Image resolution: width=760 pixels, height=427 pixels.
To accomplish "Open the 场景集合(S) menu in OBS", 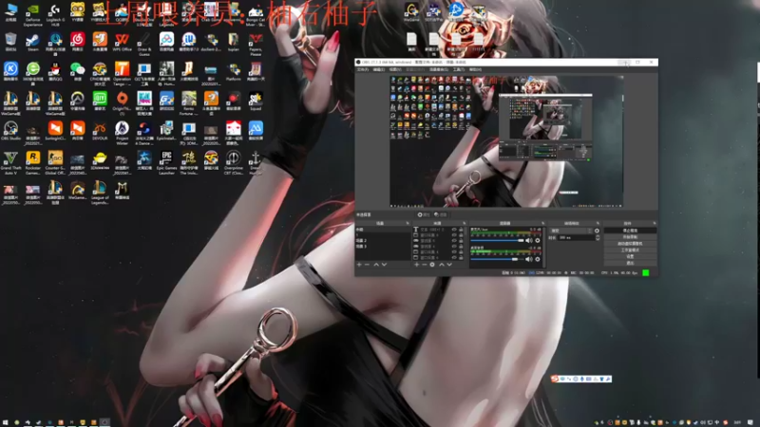I will (x=439, y=69).
